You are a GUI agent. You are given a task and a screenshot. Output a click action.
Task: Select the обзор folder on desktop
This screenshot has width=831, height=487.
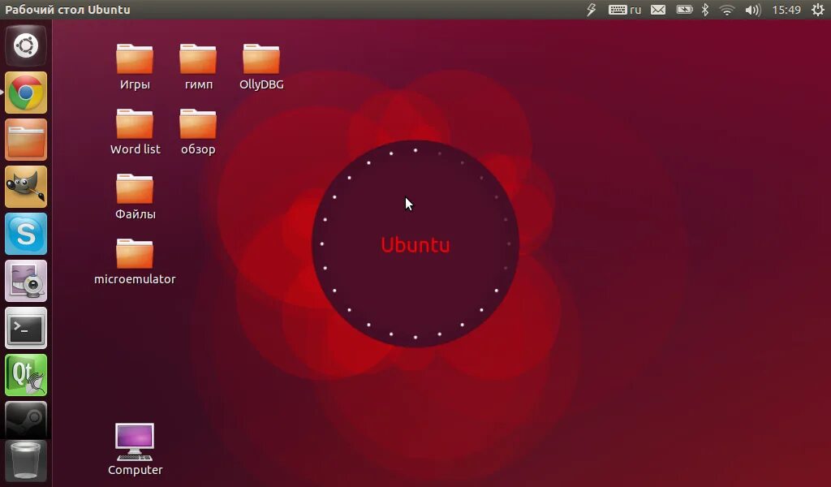[198, 131]
